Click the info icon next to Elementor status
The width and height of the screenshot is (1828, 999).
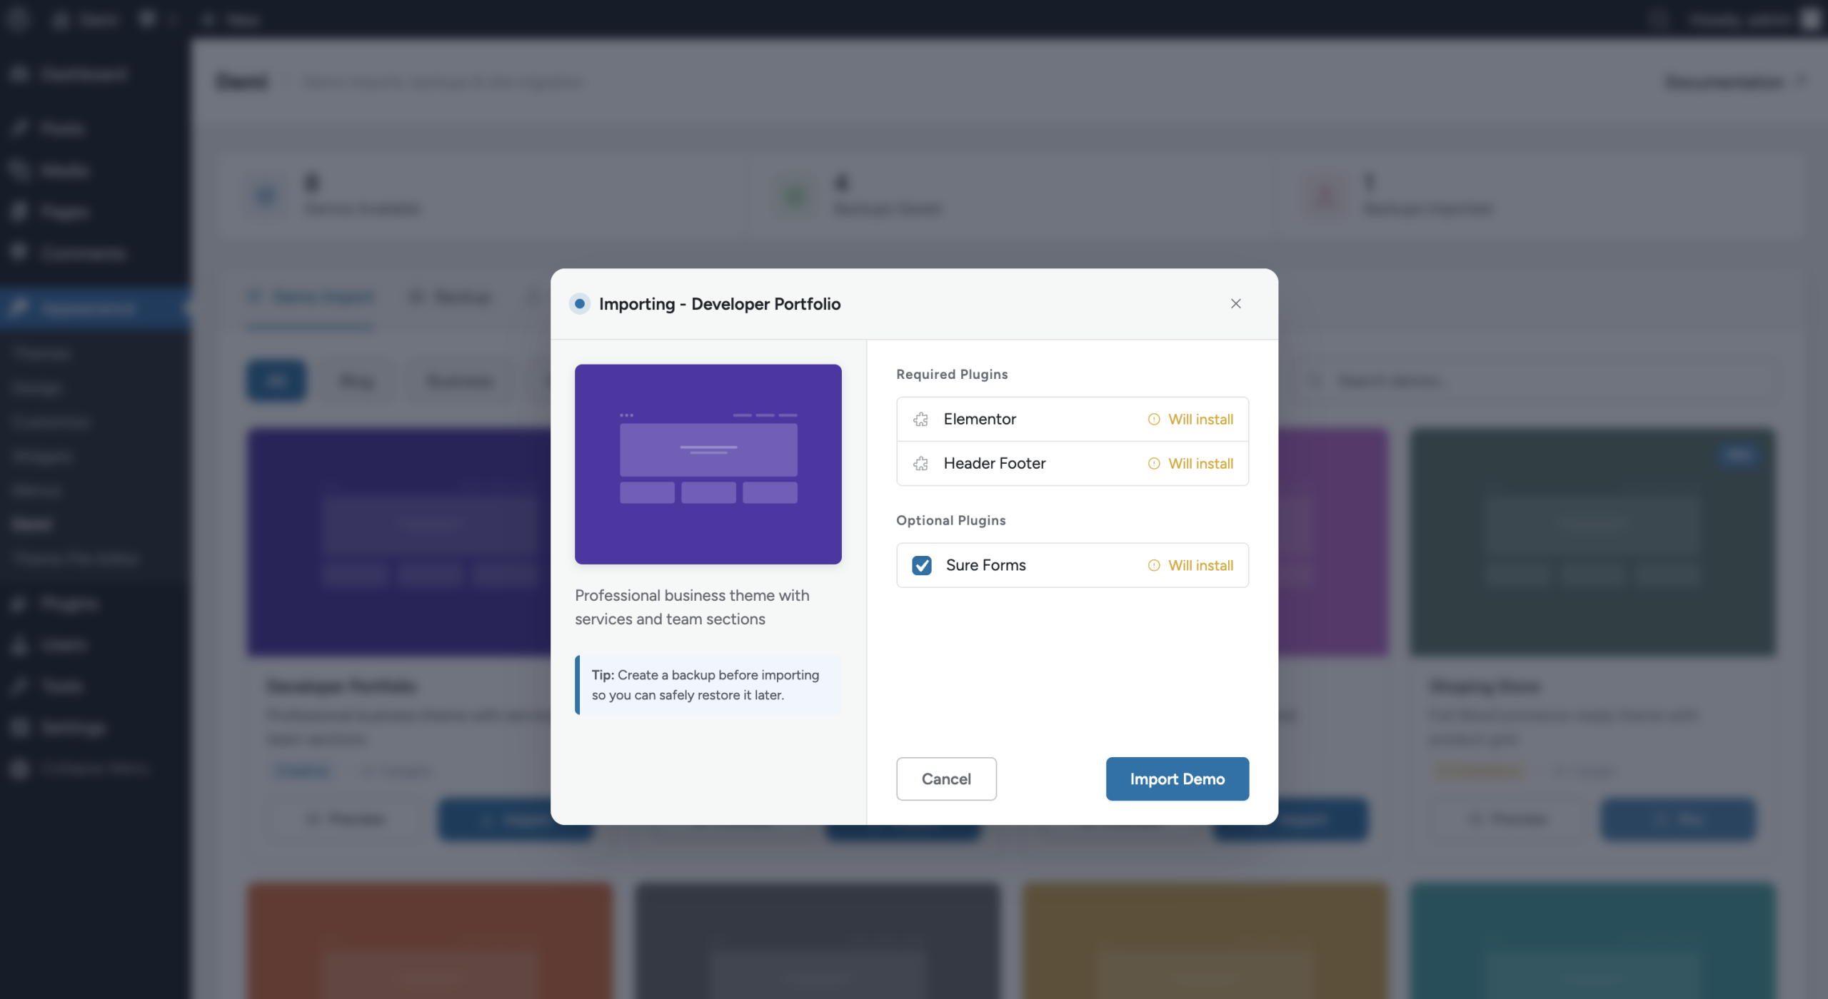[1153, 420]
